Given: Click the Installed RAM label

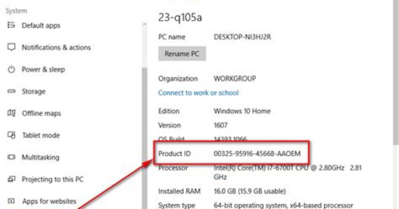Looking at the screenshot, I should pyautogui.click(x=179, y=191).
